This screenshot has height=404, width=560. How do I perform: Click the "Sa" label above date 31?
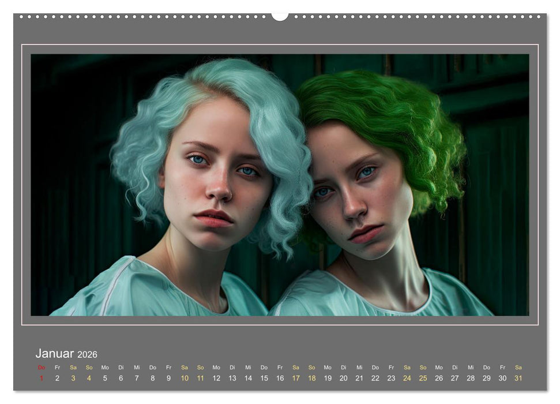click(518, 367)
